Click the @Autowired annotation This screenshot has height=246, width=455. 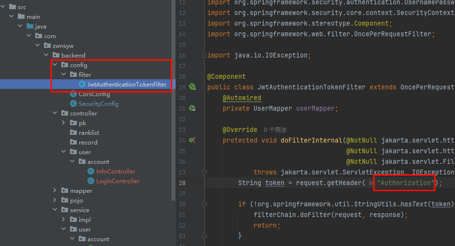[242, 98]
